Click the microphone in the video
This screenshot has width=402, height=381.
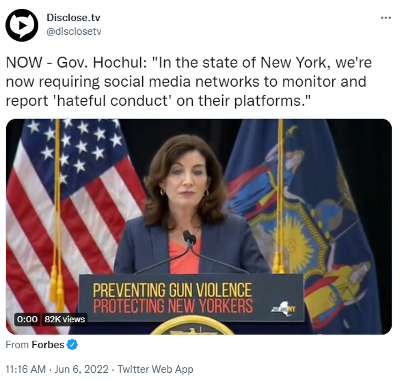(x=190, y=238)
